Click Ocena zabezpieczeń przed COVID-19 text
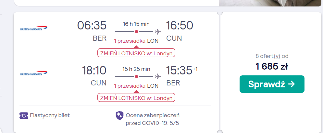323x133 pixels. 153,119
